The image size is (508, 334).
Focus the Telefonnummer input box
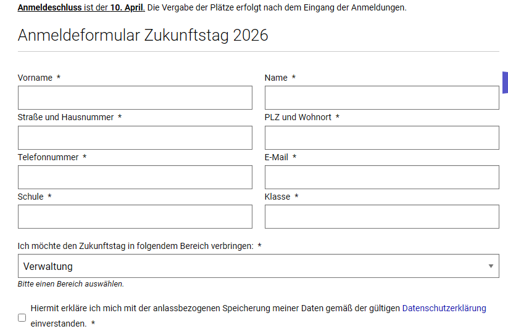pos(135,177)
